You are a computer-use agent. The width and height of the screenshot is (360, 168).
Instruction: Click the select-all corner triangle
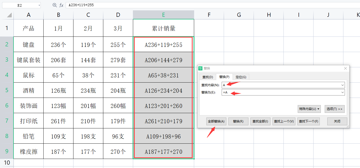[9, 15]
